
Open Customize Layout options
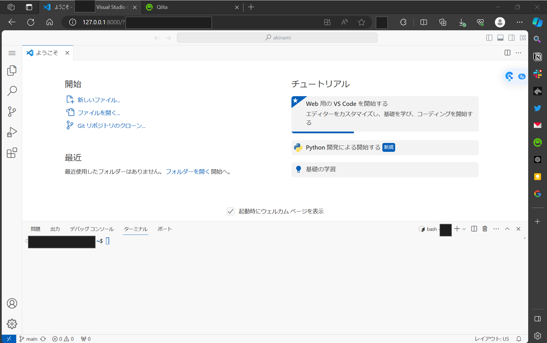point(523,38)
